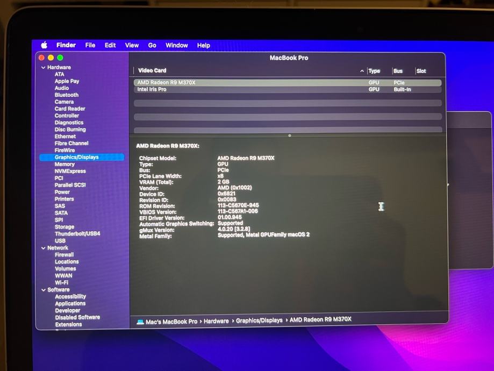Open the Window menu
The width and height of the screenshot is (494, 371).
pos(177,45)
